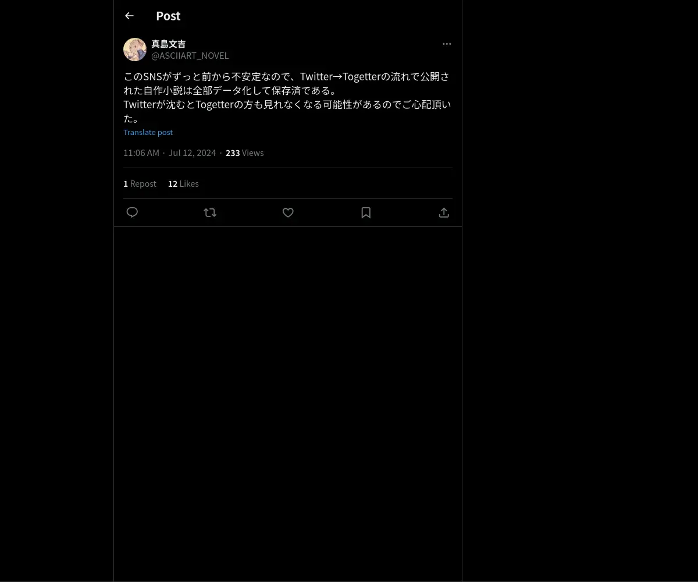
Task: Open 真島文吉 profile avatar
Action: [135, 49]
